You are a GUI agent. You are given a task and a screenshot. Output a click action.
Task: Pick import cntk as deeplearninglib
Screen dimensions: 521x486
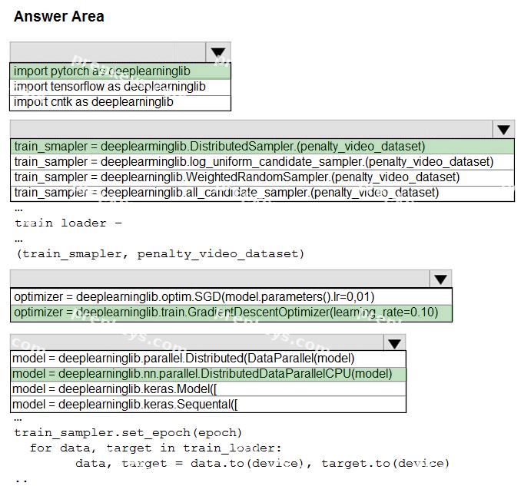tap(120, 103)
